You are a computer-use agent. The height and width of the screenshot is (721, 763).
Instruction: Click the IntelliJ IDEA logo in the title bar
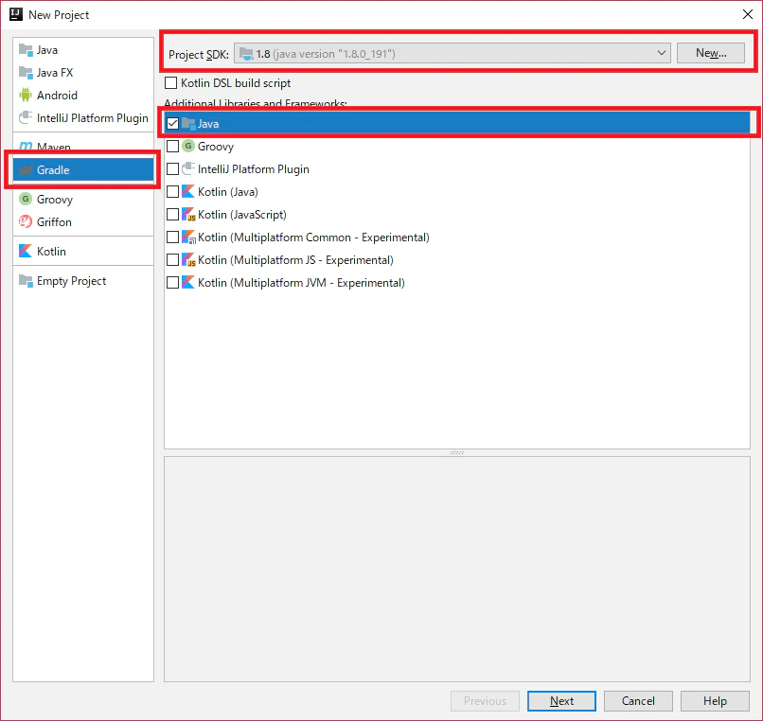pyautogui.click(x=16, y=14)
